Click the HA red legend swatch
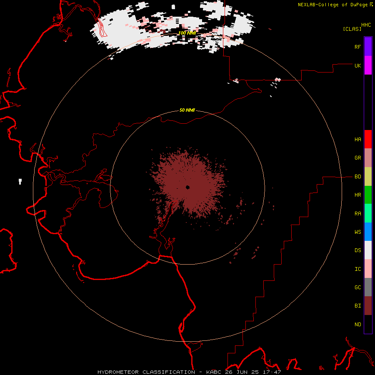 coord(368,139)
